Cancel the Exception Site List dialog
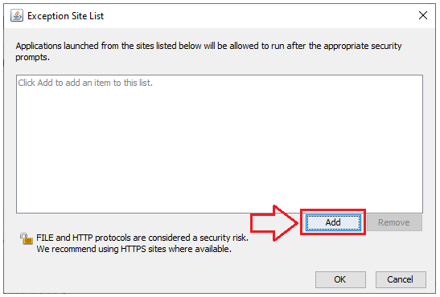 point(401,279)
